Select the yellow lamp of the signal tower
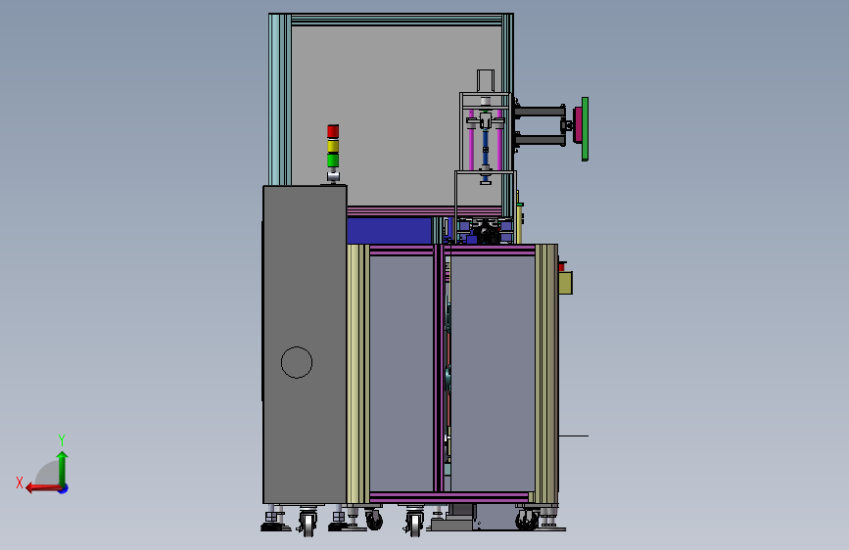Screen dimensions: 849x550 (x=333, y=146)
